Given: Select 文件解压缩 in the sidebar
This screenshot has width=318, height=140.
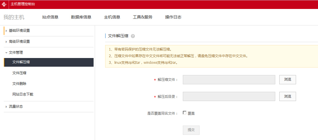Looking at the screenshot, I should 21,62.
